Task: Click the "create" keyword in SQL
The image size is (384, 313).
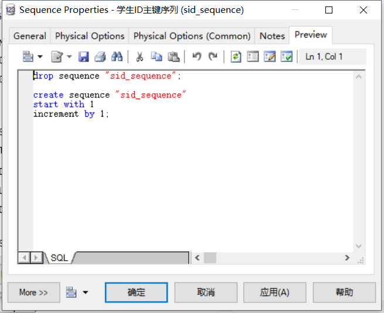Action: click(x=49, y=95)
